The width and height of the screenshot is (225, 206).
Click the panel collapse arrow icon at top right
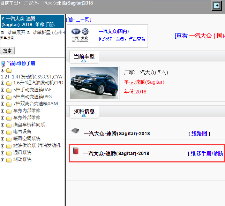(217, 6)
